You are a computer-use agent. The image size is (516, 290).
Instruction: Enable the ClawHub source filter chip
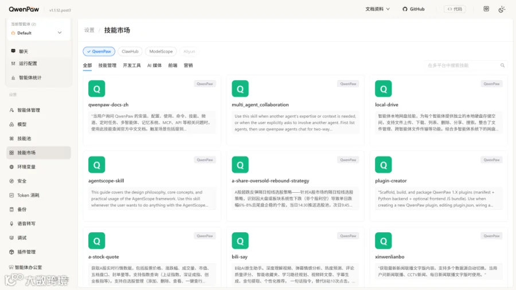pyautogui.click(x=130, y=51)
